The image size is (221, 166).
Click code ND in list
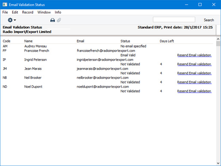[5, 86]
